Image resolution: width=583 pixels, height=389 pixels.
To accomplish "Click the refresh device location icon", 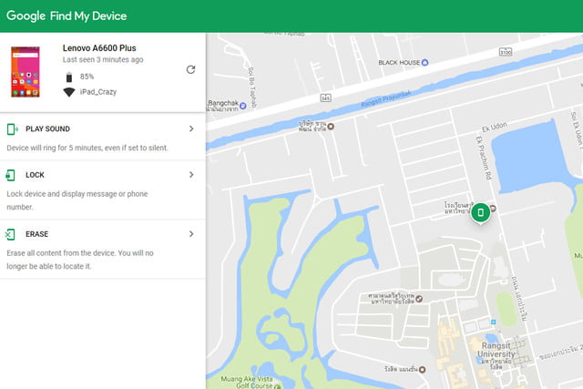I will pos(190,69).
